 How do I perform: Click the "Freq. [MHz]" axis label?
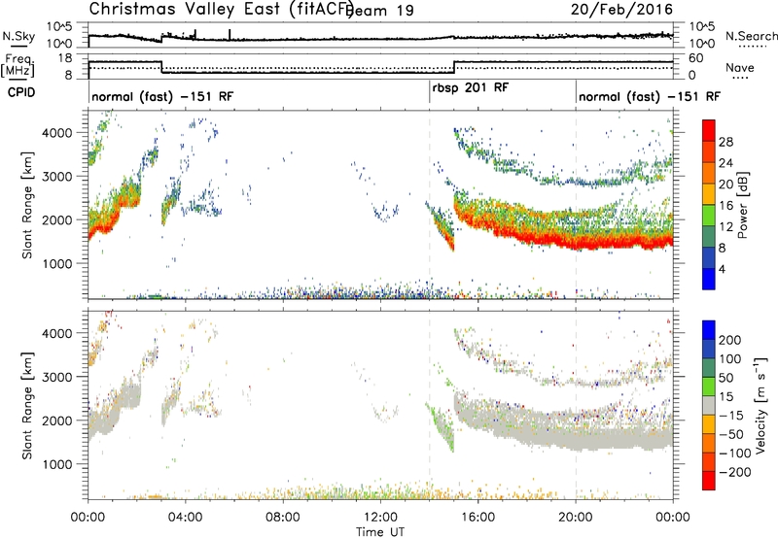18,65
